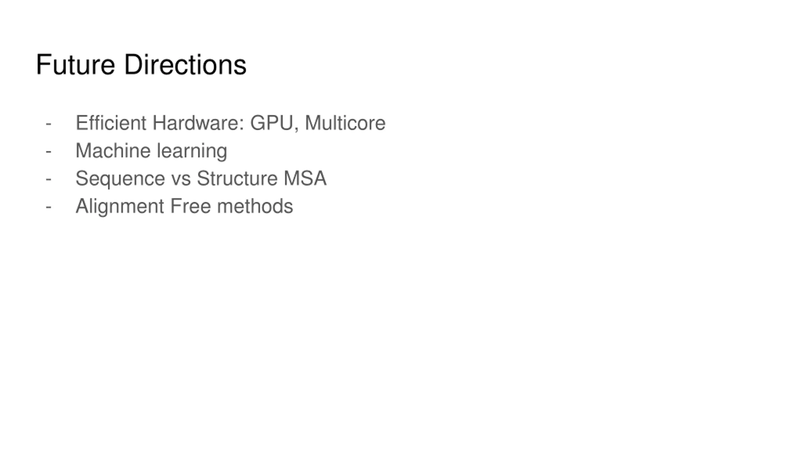The image size is (802, 451).
Task: Click the word "MSA" in third bullet
Action: pyautogui.click(x=305, y=178)
